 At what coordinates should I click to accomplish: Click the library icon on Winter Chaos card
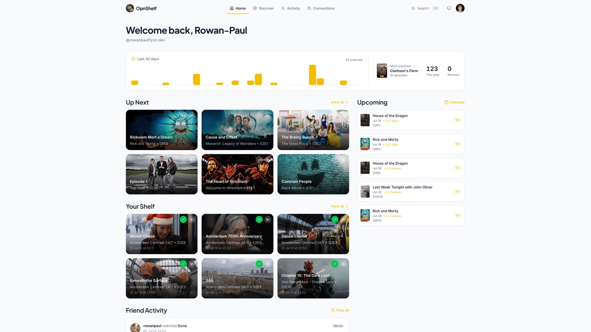[192, 219]
